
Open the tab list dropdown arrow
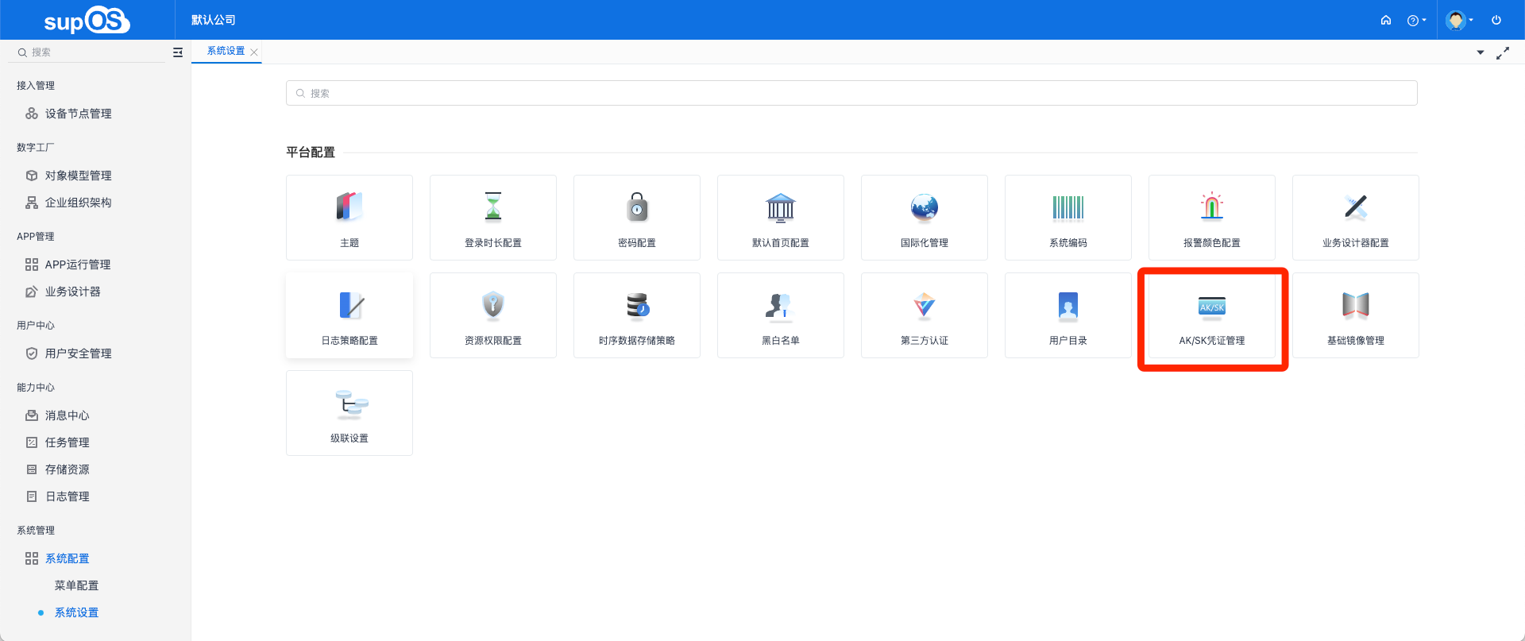click(1480, 52)
